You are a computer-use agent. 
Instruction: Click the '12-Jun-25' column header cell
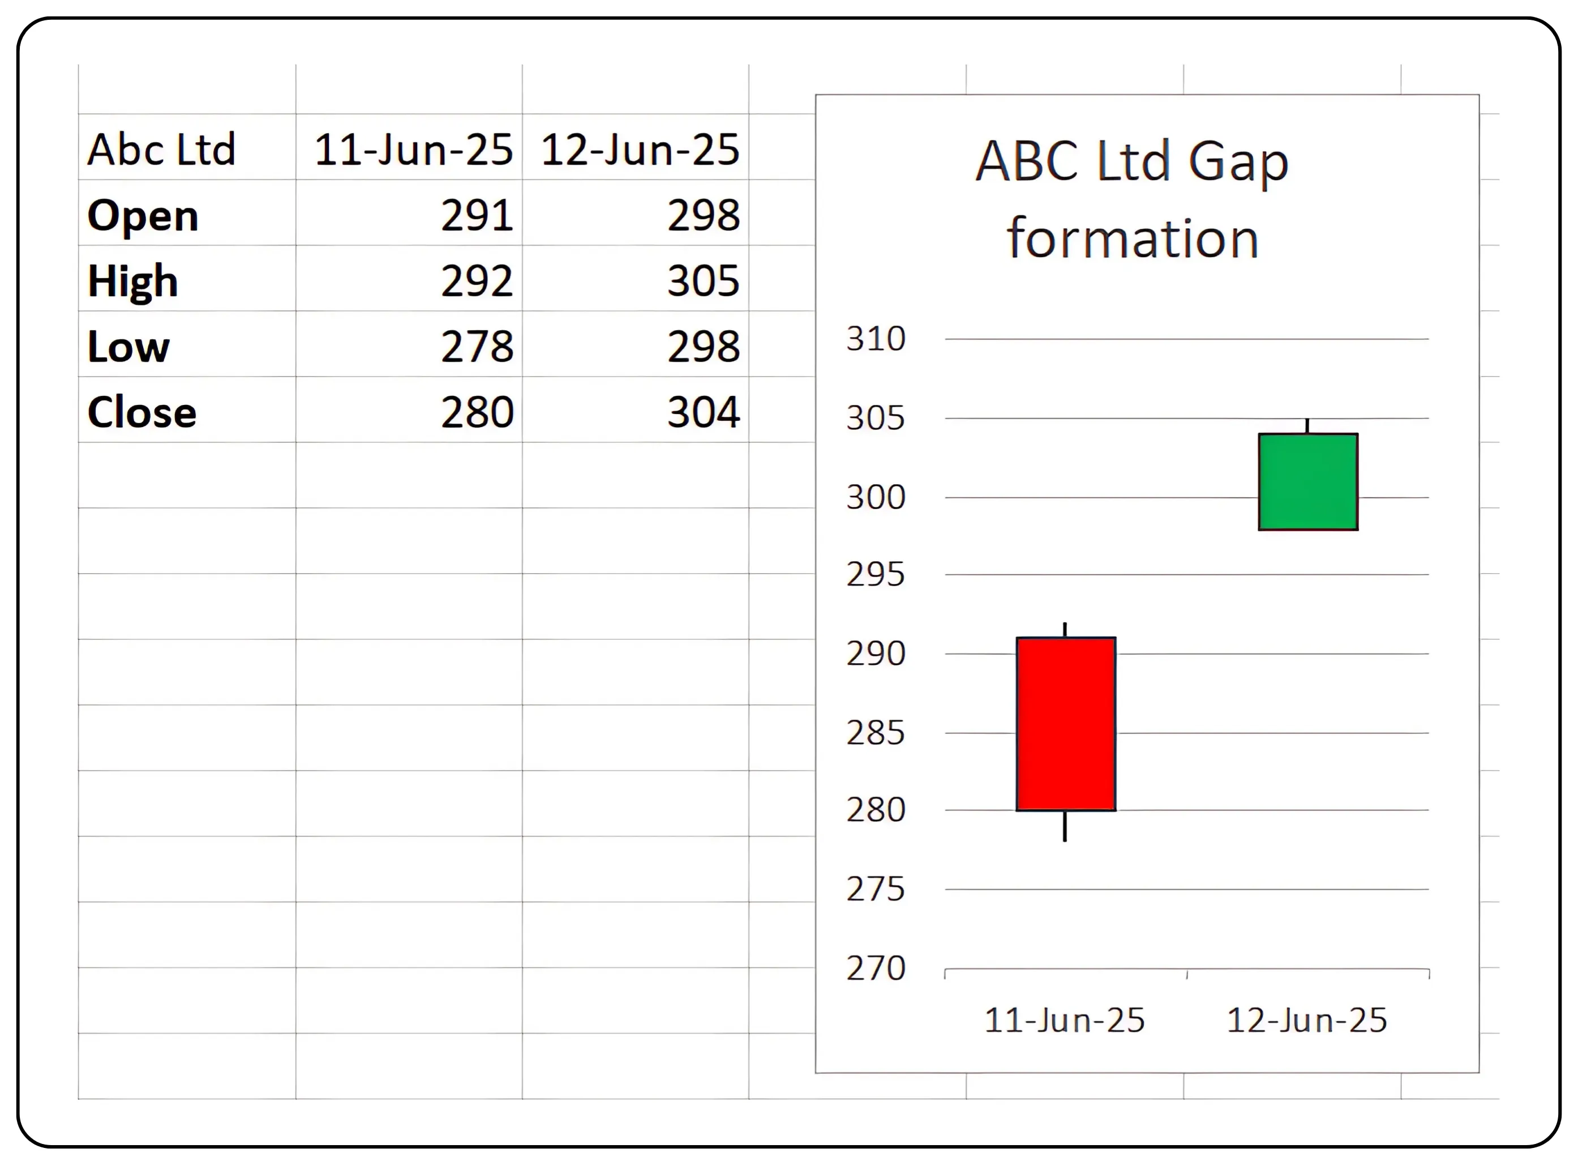click(640, 149)
